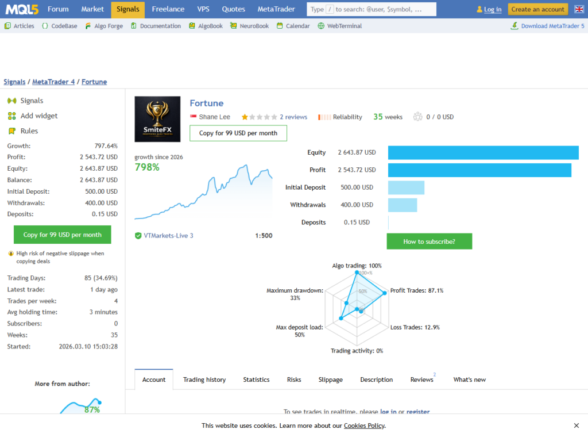This screenshot has height=437, width=588.
Task: Click the Create an account button
Action: (537, 9)
